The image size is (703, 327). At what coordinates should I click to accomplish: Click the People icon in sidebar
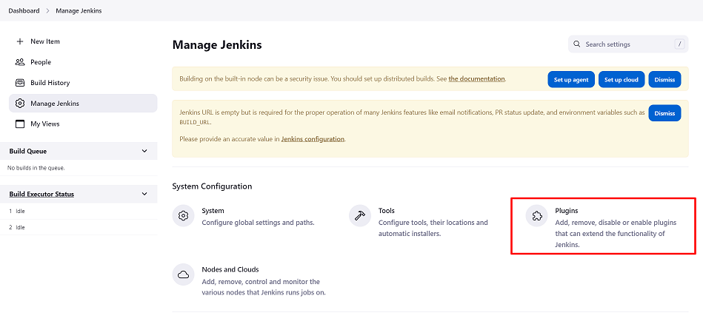20,62
